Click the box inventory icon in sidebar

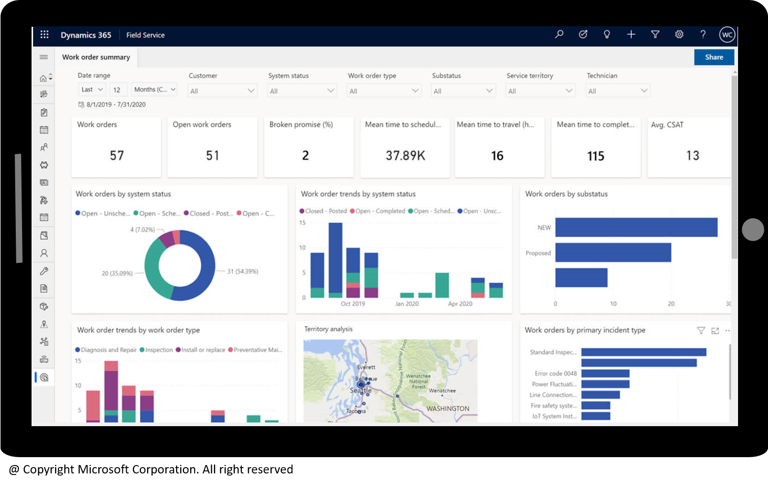(44, 306)
